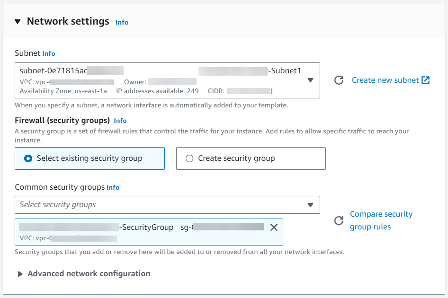The image size is (448, 298).
Task: Refresh the subnet list icon
Action: (339, 80)
